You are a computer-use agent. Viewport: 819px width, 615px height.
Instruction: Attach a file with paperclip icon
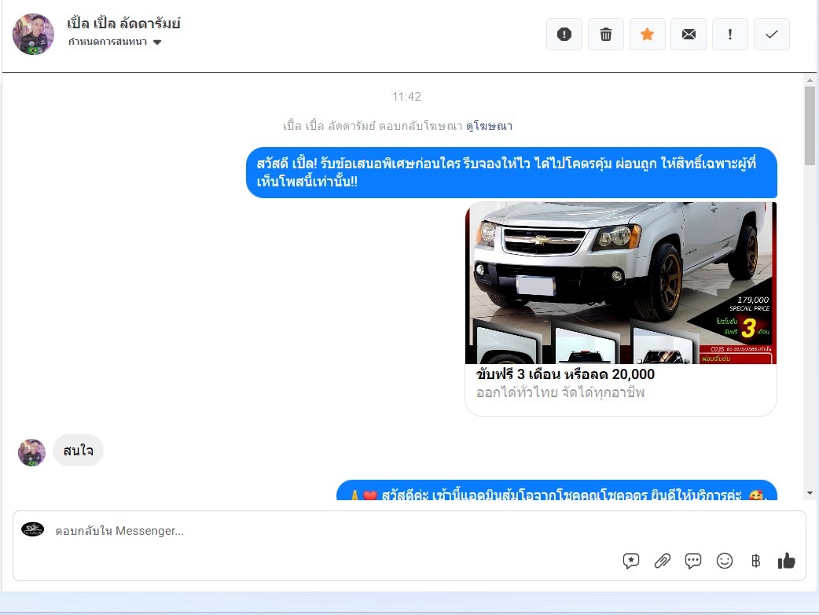pyautogui.click(x=663, y=562)
